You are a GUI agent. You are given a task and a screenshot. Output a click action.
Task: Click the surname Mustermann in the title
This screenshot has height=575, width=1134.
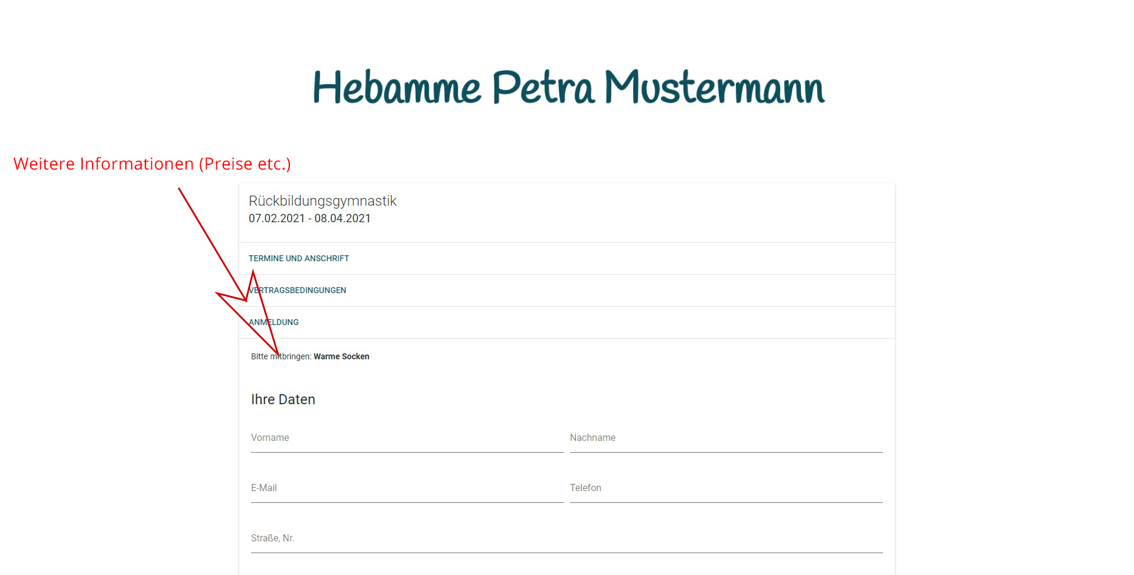coord(714,88)
